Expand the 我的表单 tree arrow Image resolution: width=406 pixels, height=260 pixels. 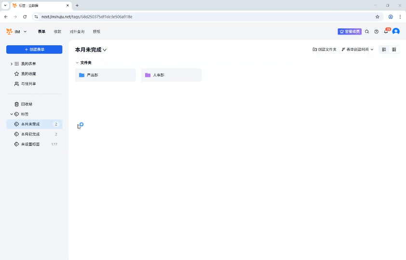[11, 64]
